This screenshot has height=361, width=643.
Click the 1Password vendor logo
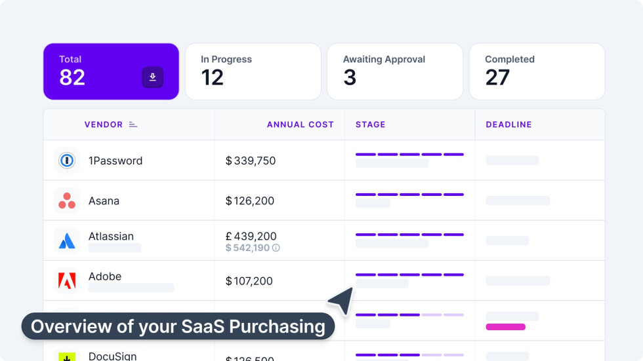(x=67, y=161)
